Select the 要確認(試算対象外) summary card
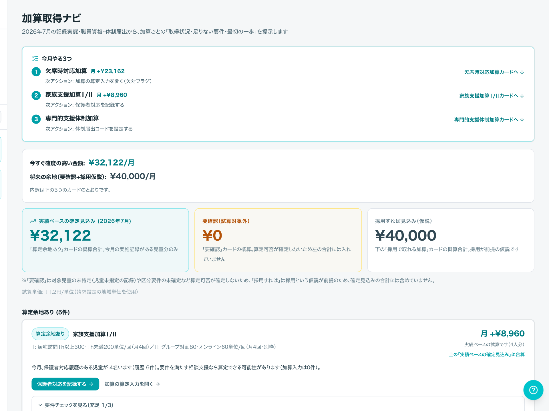 (278, 240)
